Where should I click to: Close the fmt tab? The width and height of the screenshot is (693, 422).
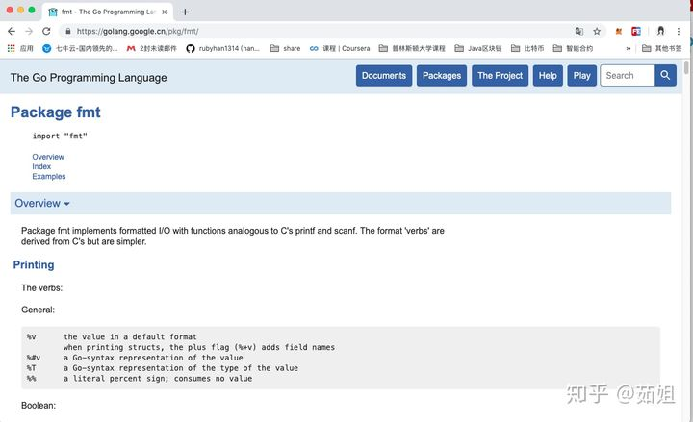(165, 12)
